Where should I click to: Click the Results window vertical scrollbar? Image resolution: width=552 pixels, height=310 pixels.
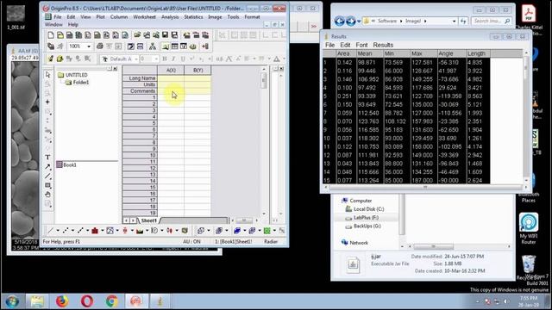point(526,116)
